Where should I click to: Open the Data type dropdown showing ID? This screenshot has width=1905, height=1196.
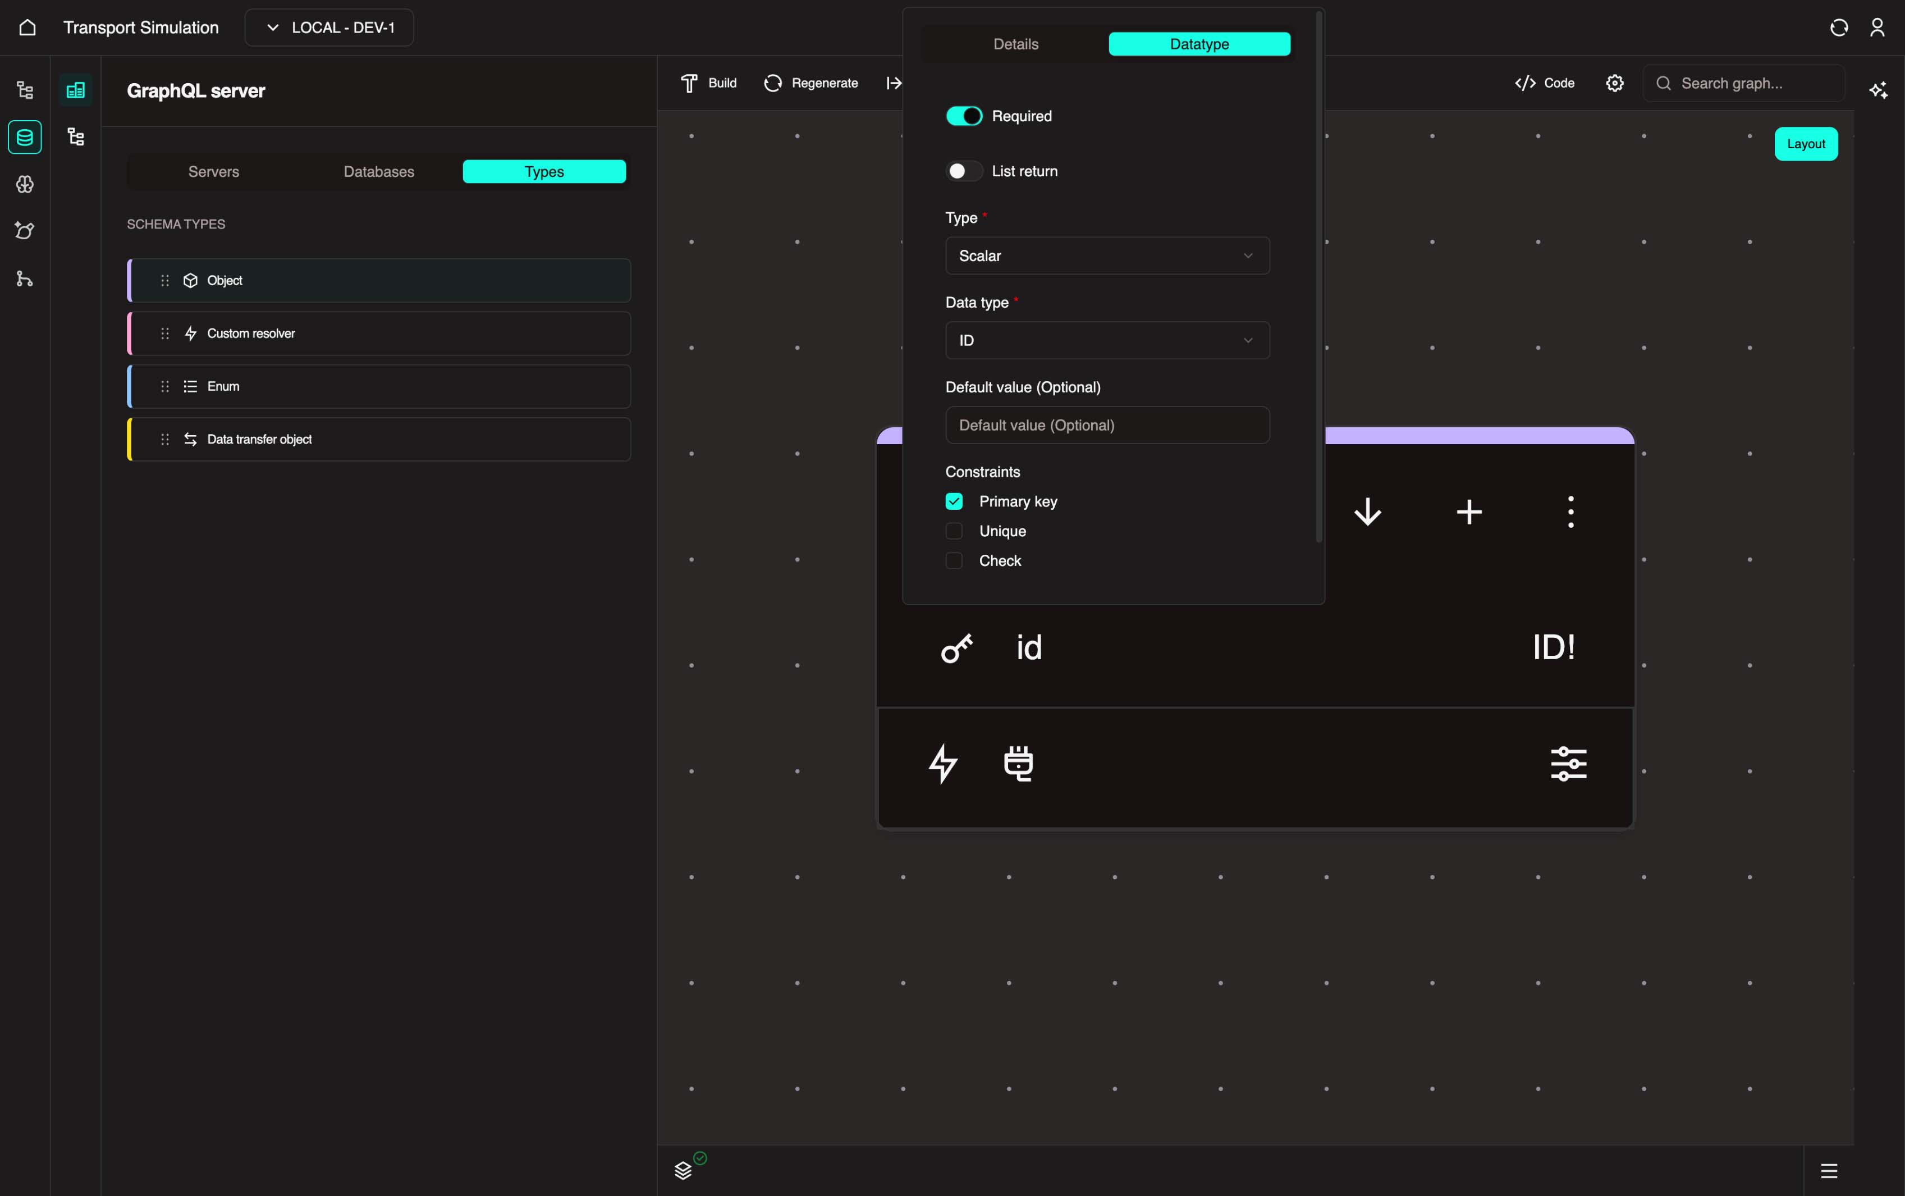[1107, 340]
